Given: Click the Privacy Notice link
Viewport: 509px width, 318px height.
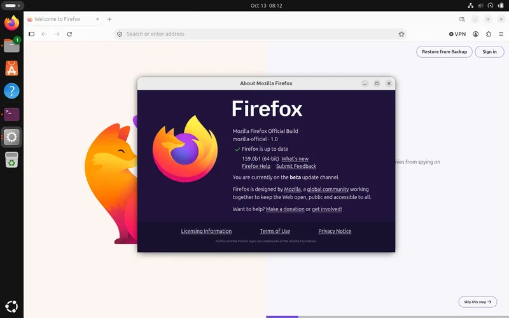Looking at the screenshot, I should (x=335, y=231).
